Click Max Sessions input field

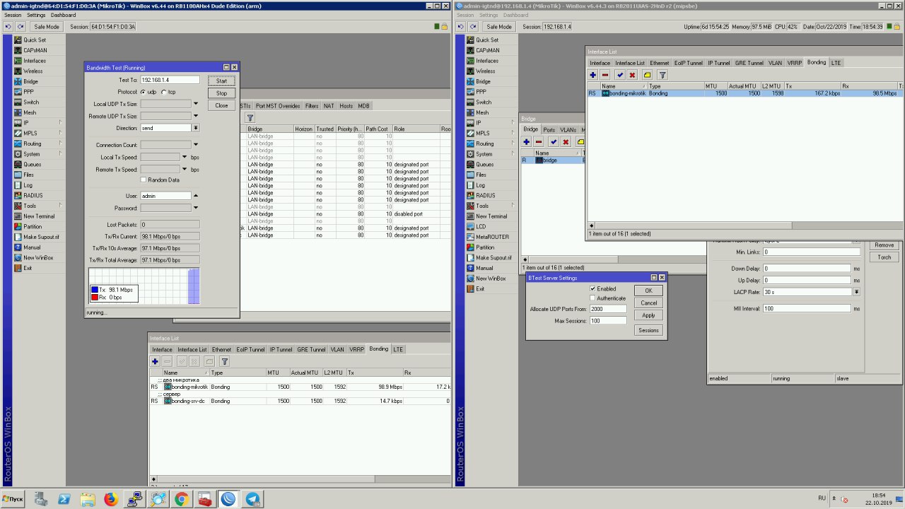coord(608,321)
